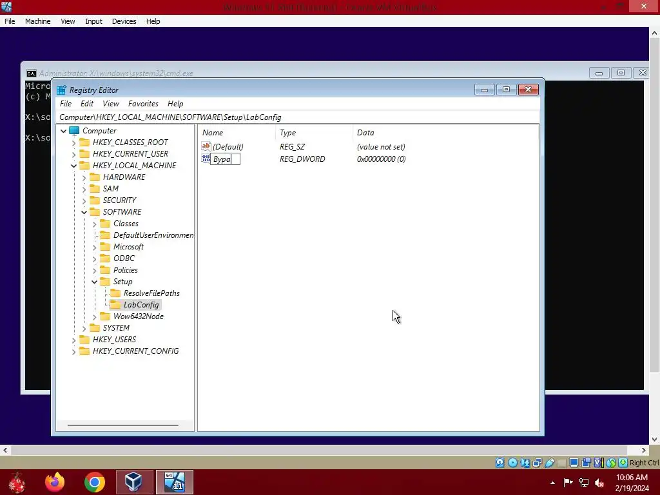The width and height of the screenshot is (660, 495).
Task: Sort values by the Type column header
Action: [315, 133]
